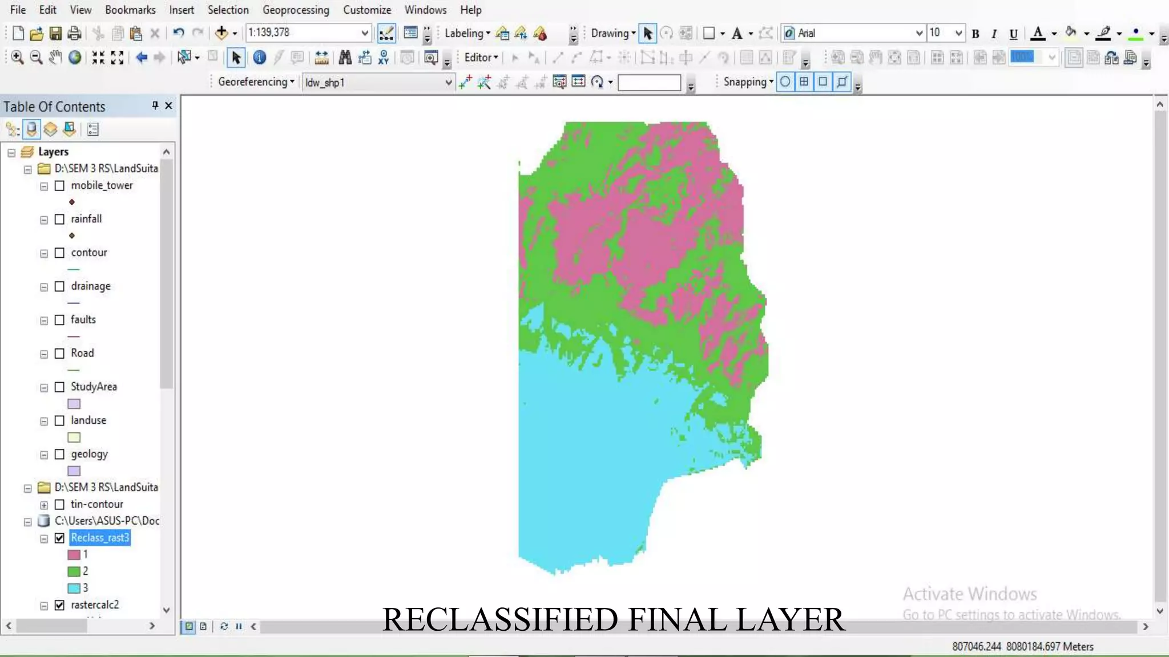Viewport: 1169px width, 657px height.
Task: Switch to layout view button
Action: pyautogui.click(x=203, y=626)
